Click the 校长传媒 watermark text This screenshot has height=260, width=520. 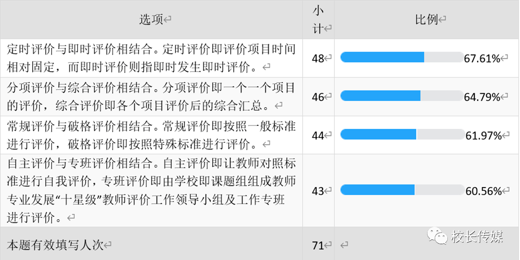click(x=477, y=236)
